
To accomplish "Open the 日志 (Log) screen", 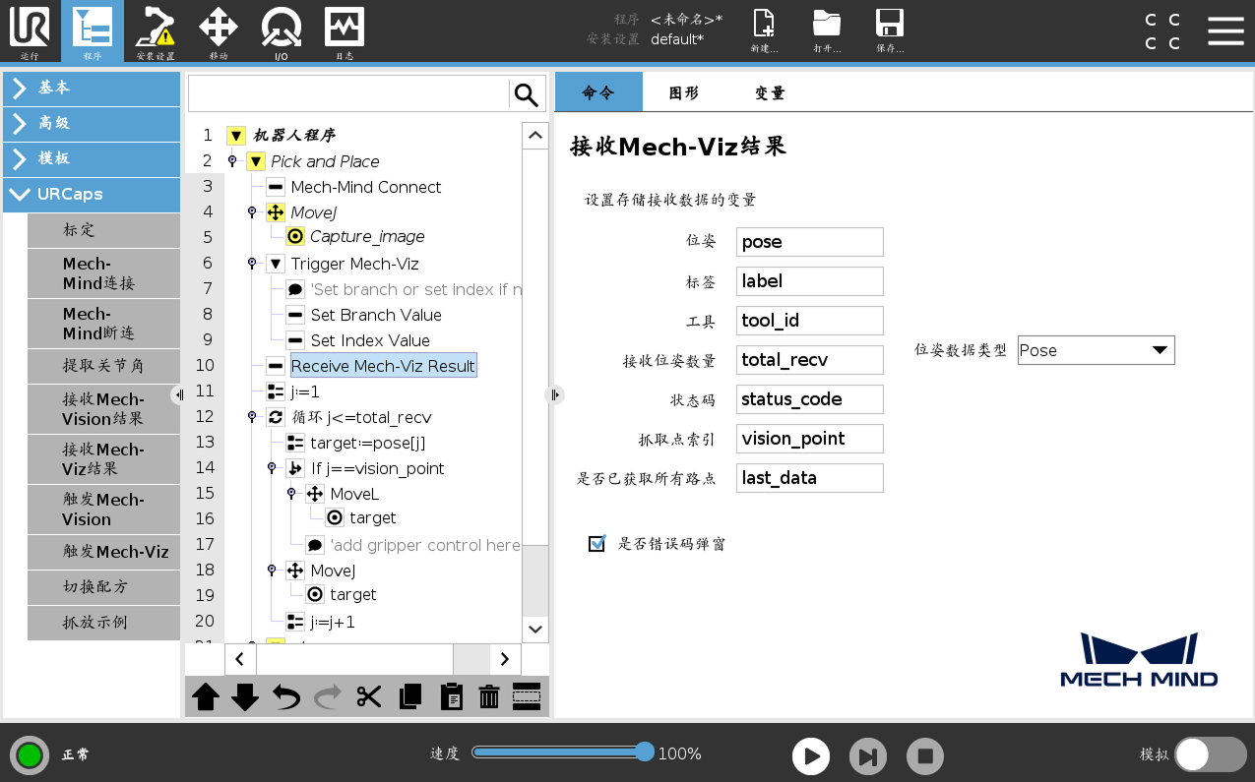I will coord(343,30).
